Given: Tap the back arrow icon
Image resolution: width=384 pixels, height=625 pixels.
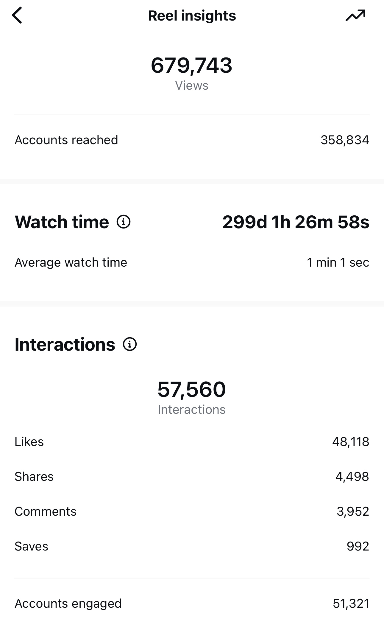Looking at the screenshot, I should tap(17, 15).
